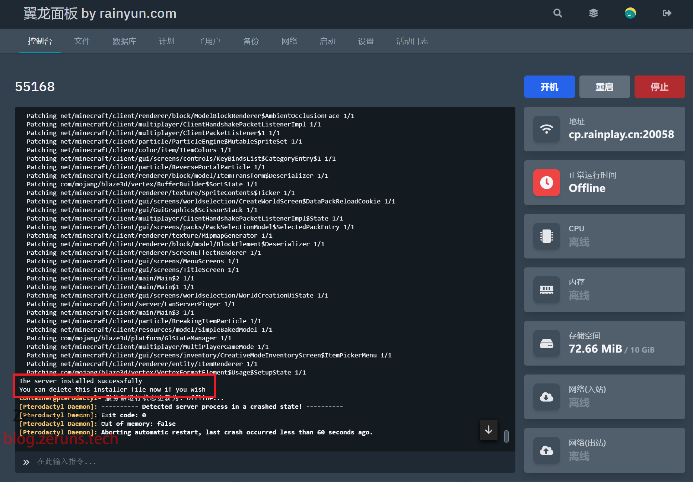
Task: Click the memory RAM icon beside 内存
Action: (x=547, y=290)
